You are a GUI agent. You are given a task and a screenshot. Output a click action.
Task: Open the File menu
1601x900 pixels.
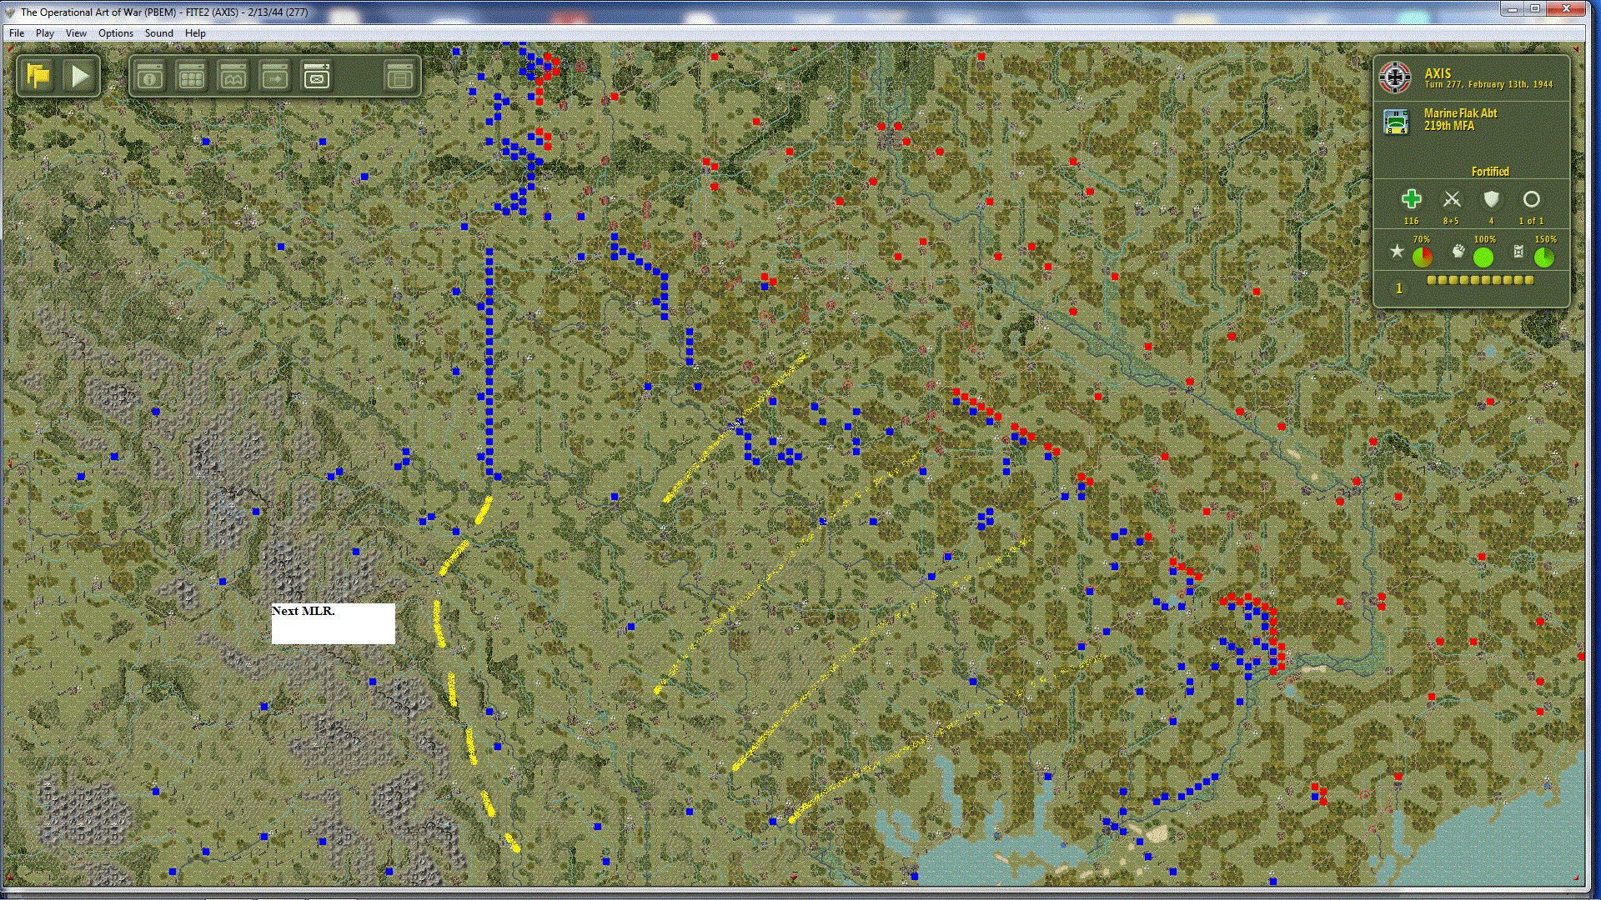[x=17, y=33]
